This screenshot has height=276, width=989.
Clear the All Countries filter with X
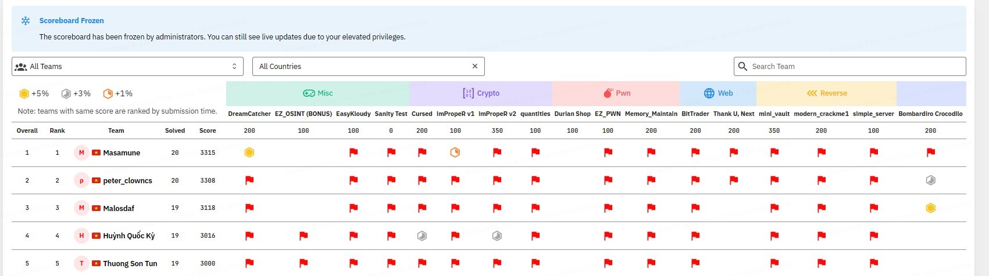[x=475, y=67]
